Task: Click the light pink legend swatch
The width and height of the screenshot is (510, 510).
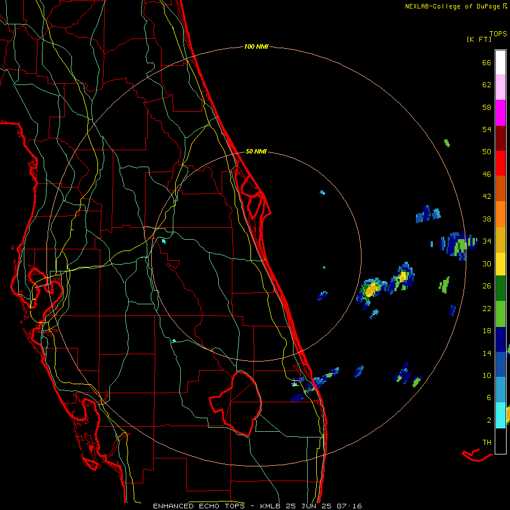Action: (500, 87)
